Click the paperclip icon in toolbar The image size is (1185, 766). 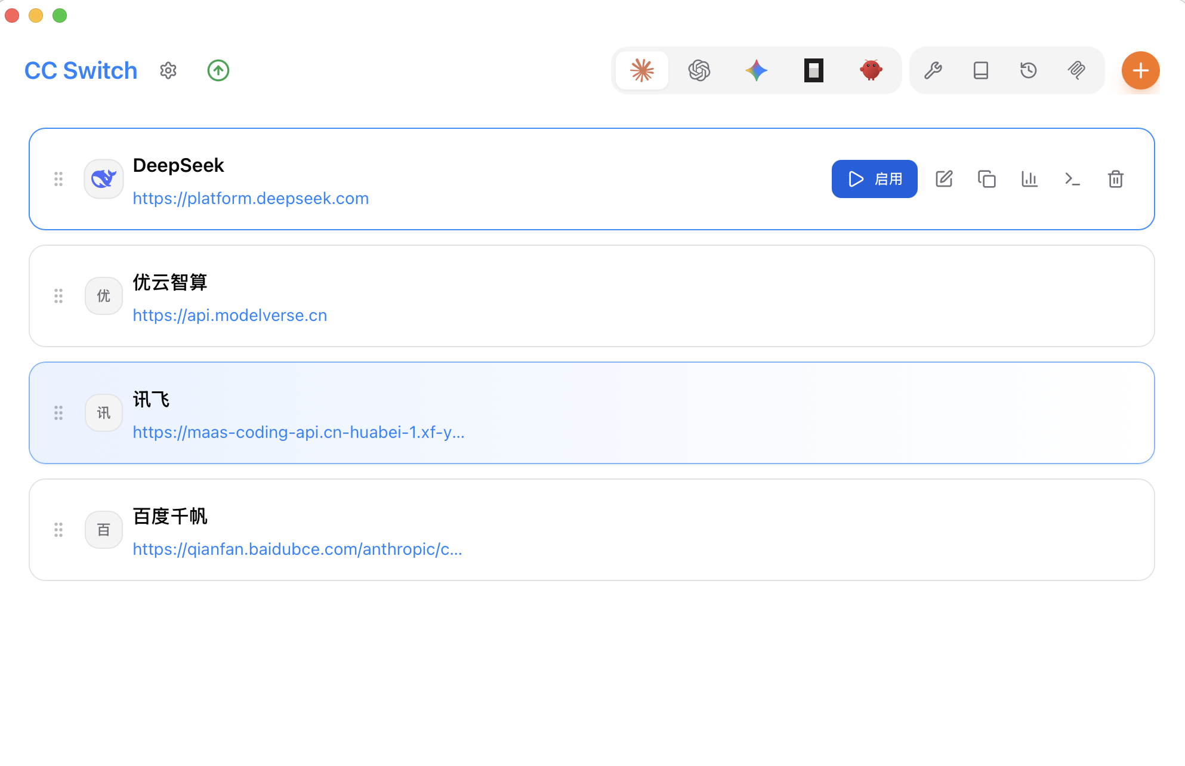[1076, 70]
